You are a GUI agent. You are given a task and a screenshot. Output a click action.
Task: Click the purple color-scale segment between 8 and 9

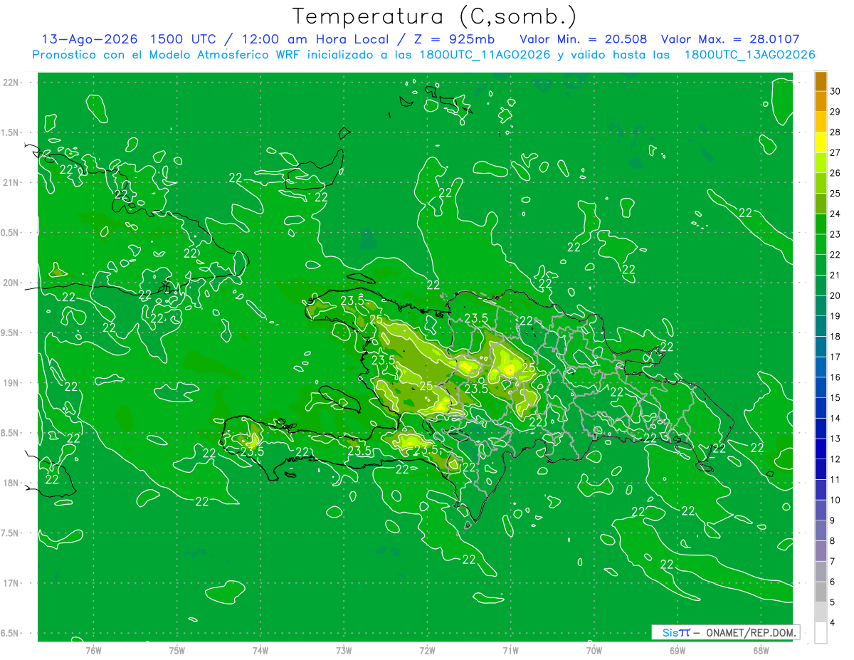tap(821, 531)
